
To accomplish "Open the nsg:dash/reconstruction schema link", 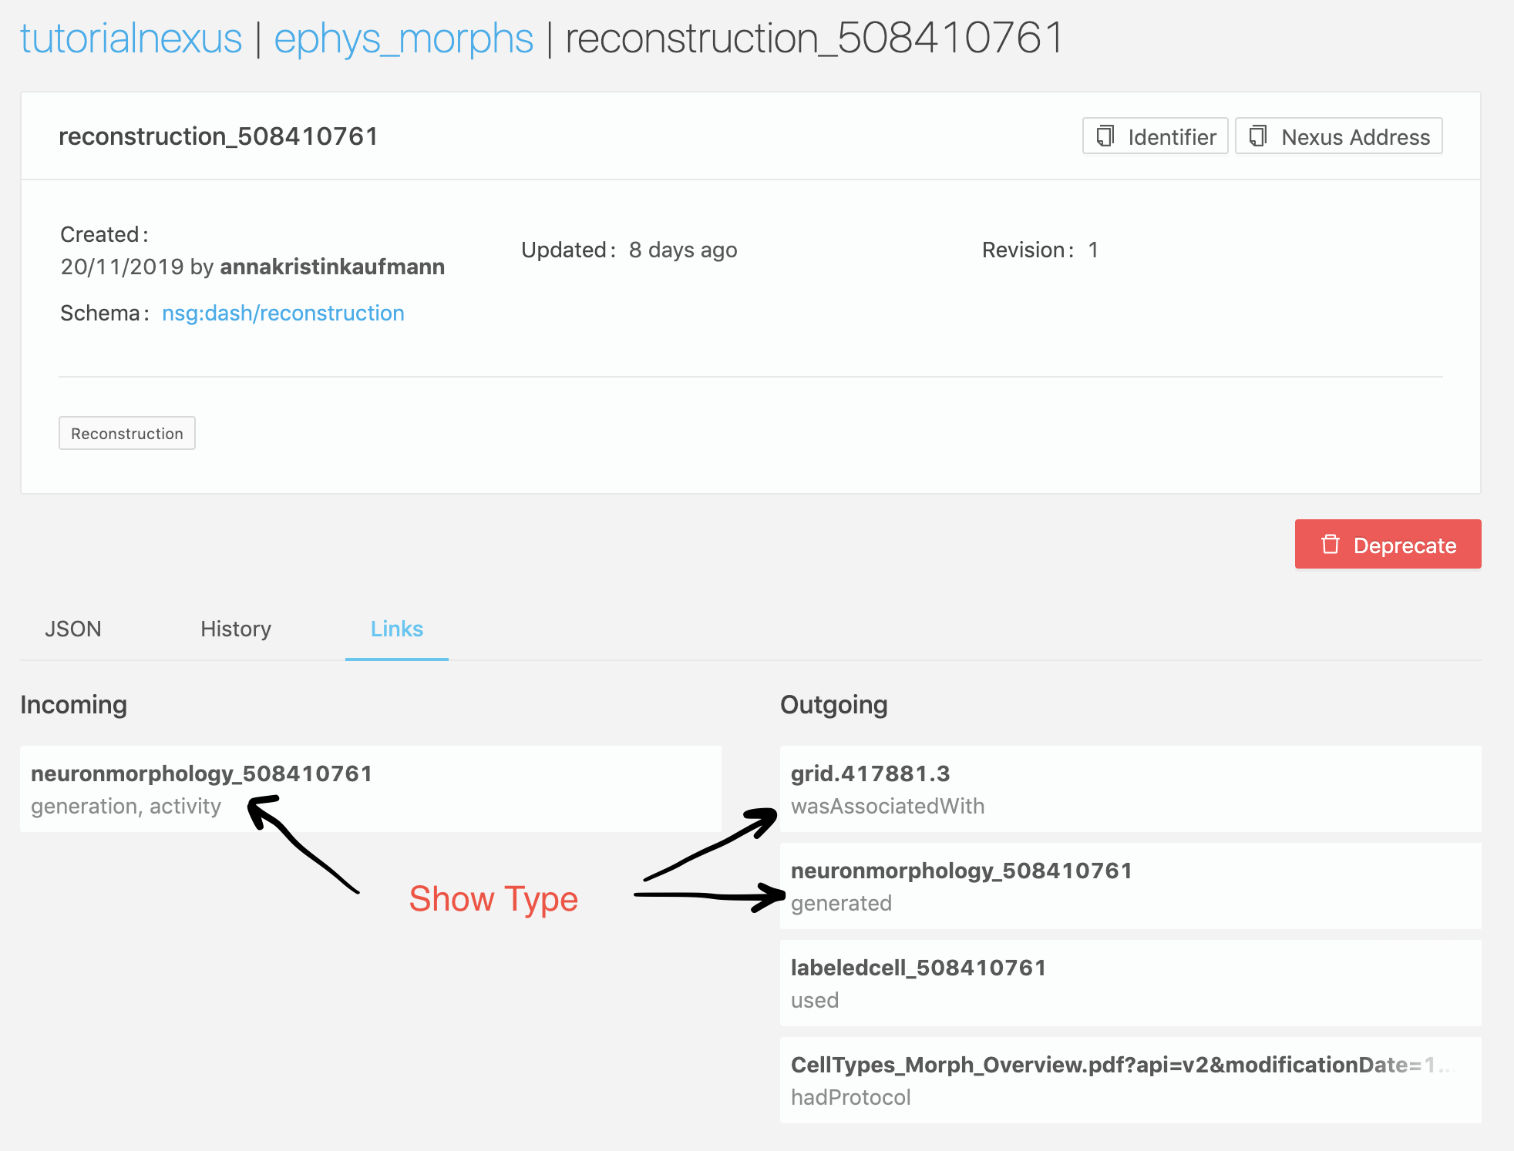I will click(283, 313).
